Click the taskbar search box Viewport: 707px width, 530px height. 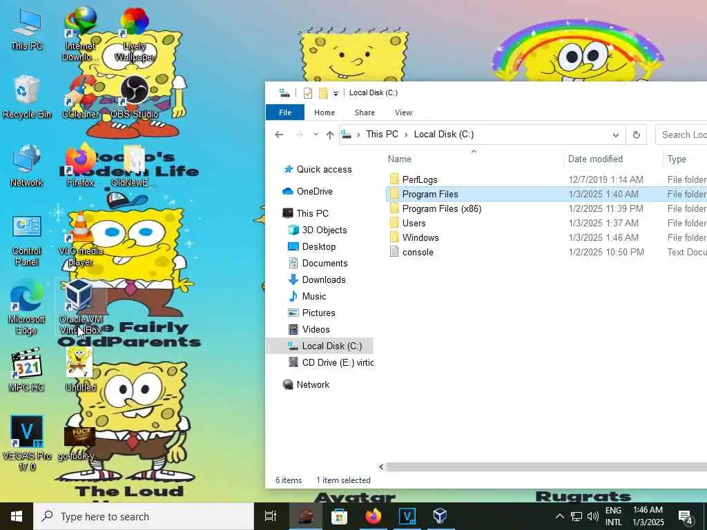coord(144,516)
